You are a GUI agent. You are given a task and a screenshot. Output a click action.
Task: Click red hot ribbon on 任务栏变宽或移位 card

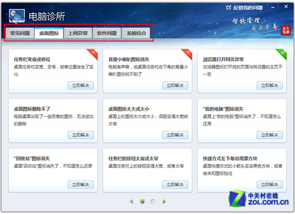(x=93, y=54)
